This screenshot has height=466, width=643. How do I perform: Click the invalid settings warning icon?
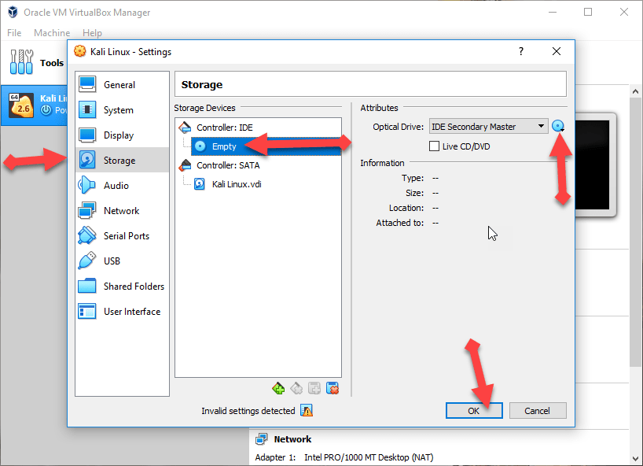click(x=307, y=411)
